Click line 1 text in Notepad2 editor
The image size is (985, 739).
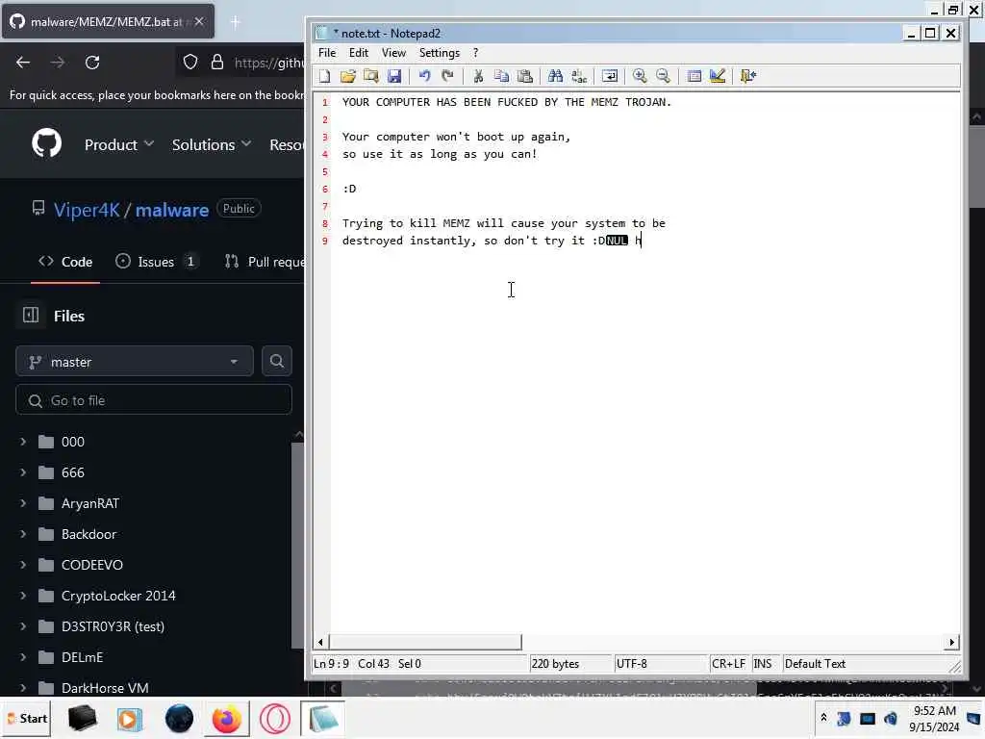click(x=506, y=102)
